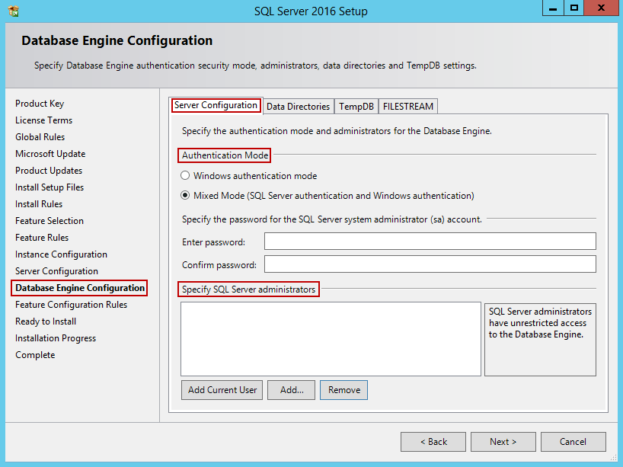Maximize the setup window
Image resolution: width=623 pixels, height=467 pixels.
coord(574,8)
